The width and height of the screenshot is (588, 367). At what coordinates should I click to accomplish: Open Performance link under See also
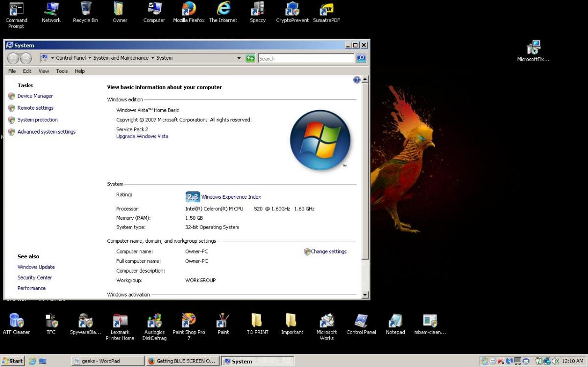pos(31,288)
